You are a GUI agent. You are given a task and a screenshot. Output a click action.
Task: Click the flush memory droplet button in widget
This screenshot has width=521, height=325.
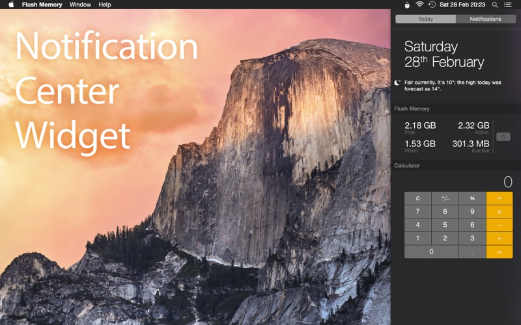503,136
